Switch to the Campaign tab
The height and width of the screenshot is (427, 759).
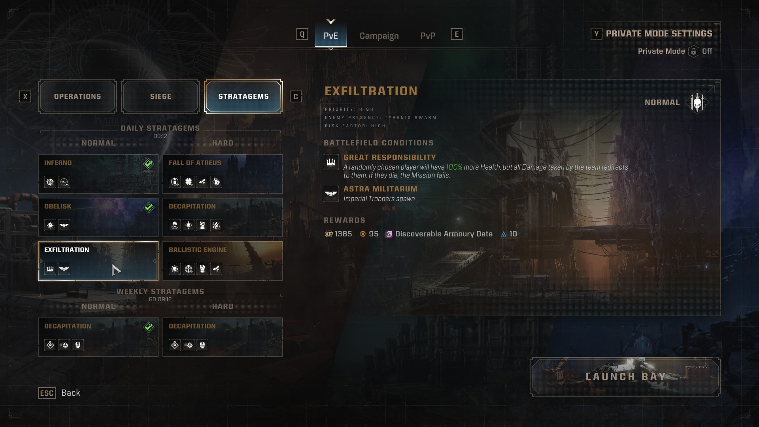(379, 36)
